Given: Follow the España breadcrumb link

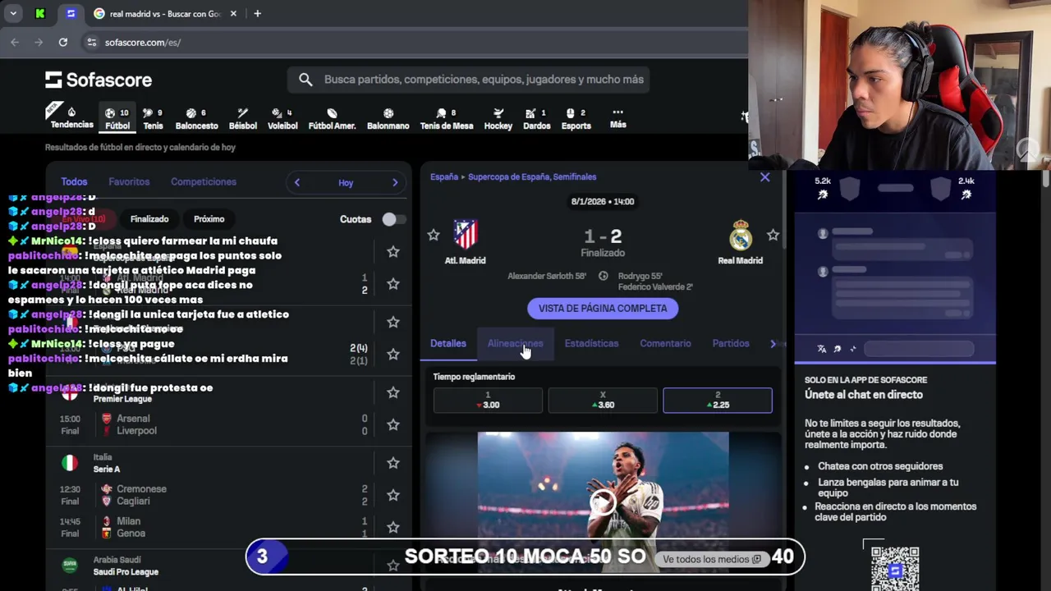Looking at the screenshot, I should click(444, 176).
